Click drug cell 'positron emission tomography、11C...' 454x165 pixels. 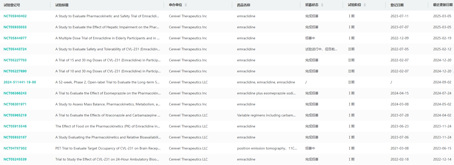[x=267, y=148]
